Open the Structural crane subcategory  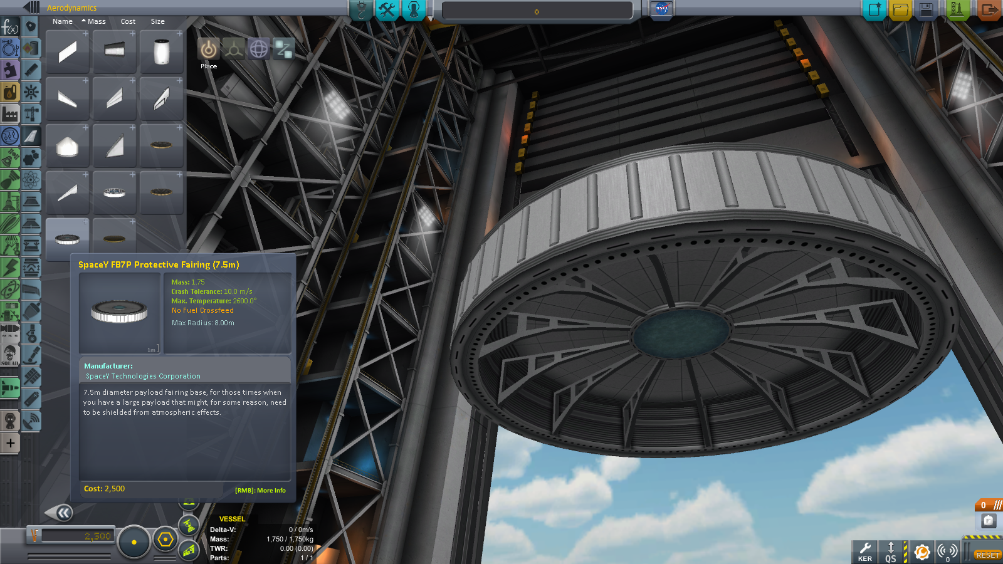31,114
